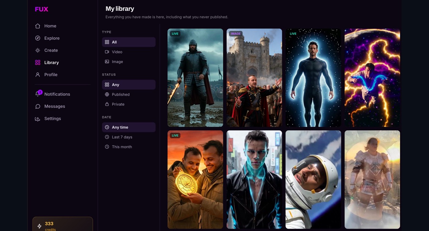Click the Home house icon
Image resolution: width=429 pixels, height=231 pixels.
pyautogui.click(x=38, y=26)
